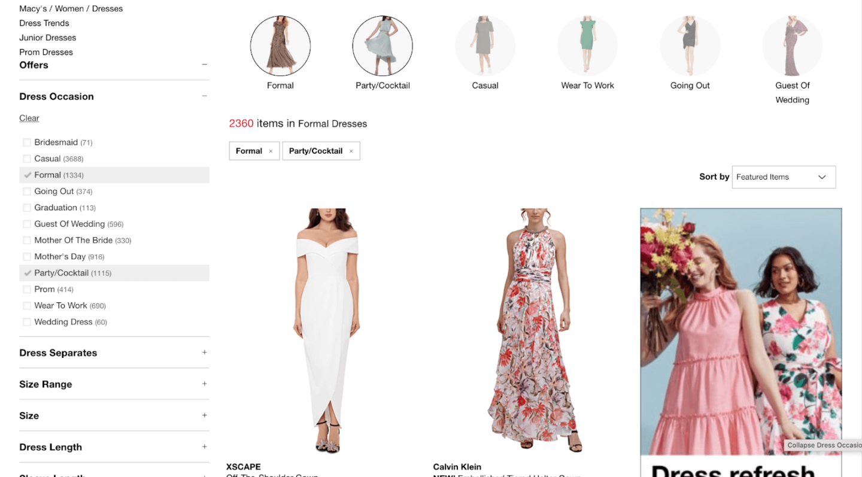Open the Prom Dresses link
Viewport: 862px width, 477px height.
tap(45, 51)
